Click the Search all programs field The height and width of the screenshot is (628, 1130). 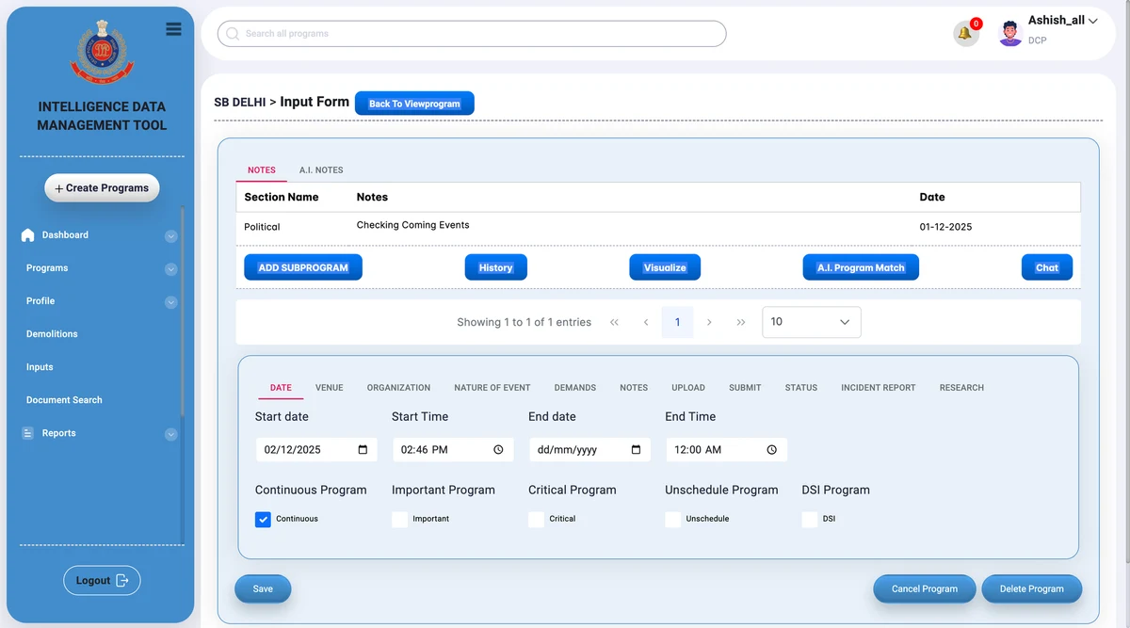click(x=472, y=34)
